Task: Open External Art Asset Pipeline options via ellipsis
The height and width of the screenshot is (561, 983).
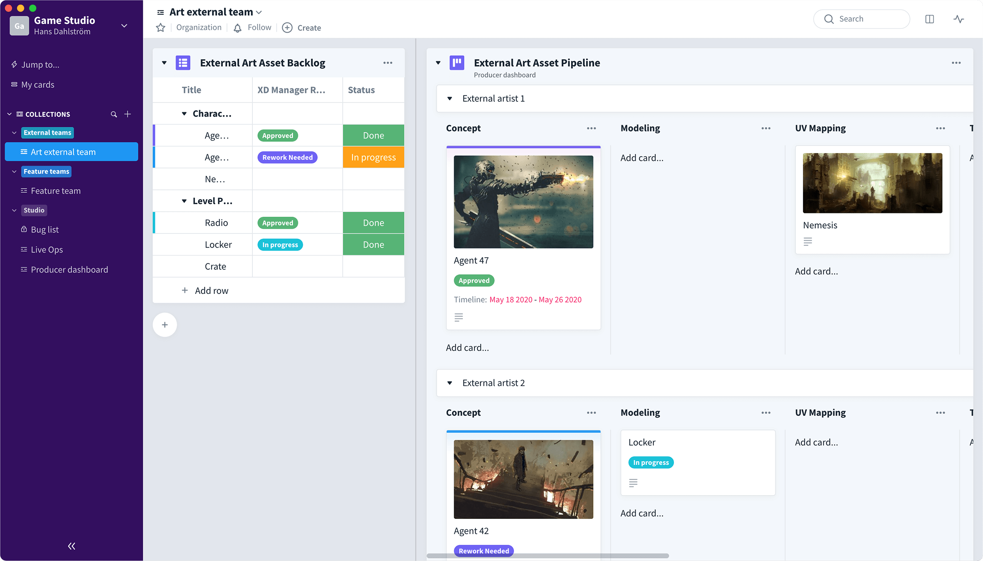Action: pyautogui.click(x=956, y=63)
